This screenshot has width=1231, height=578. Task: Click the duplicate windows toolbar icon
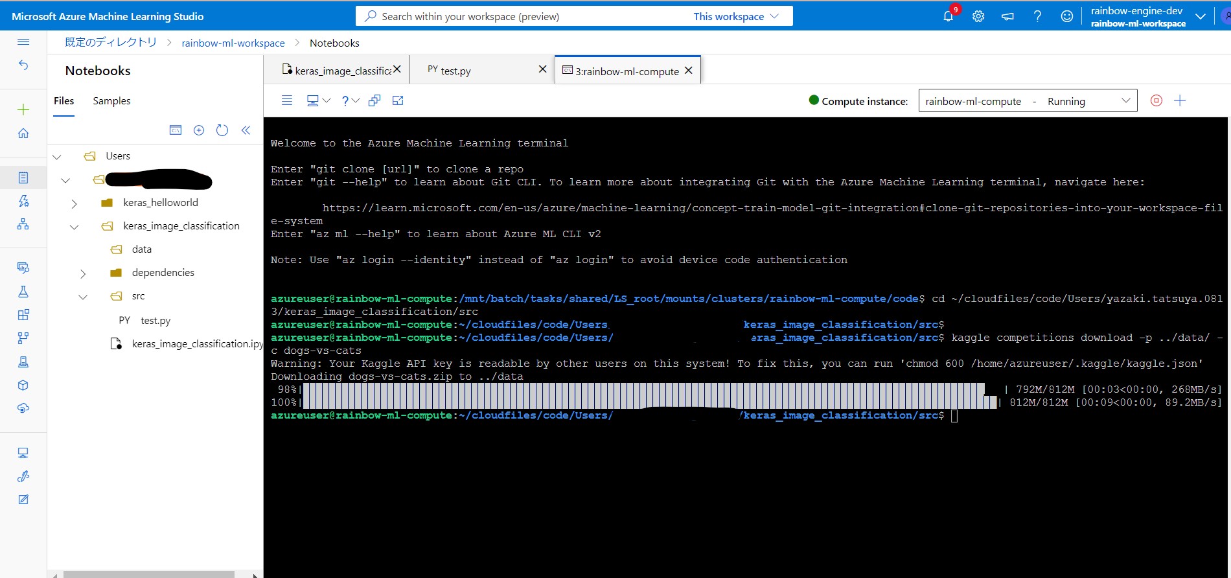374,100
